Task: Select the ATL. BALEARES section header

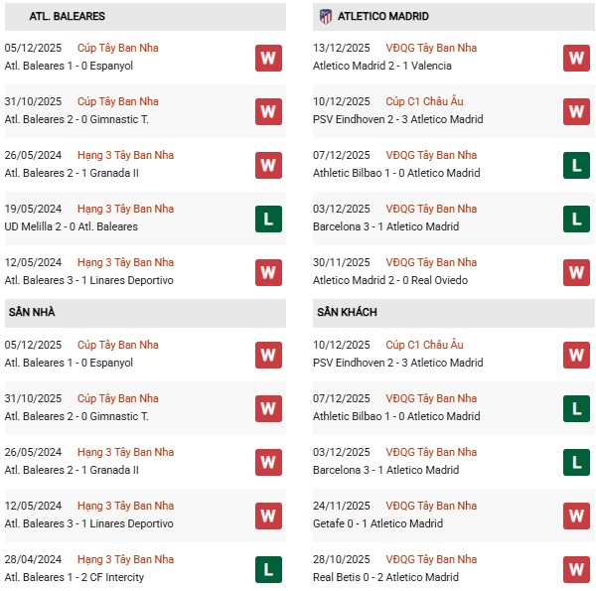Action: (68, 17)
